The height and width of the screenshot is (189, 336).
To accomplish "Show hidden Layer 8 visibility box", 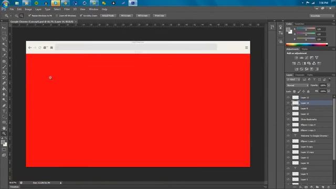I will 288,109.
